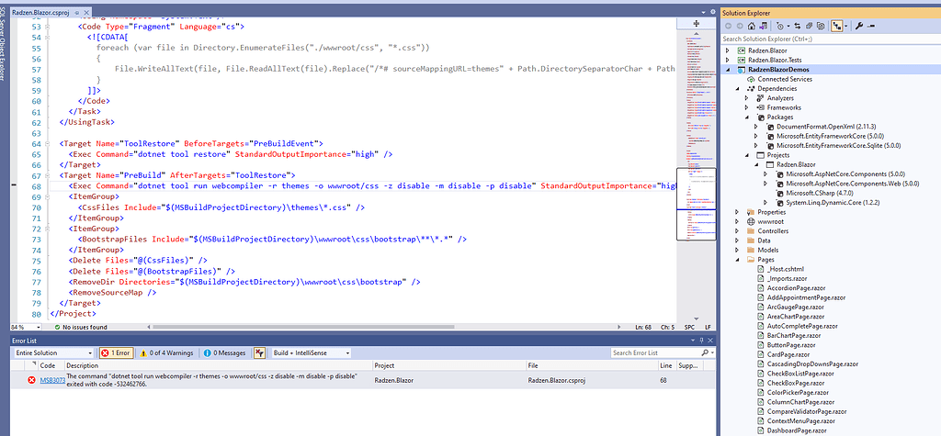Click the Line column header
The height and width of the screenshot is (436, 941).
coord(666,365)
